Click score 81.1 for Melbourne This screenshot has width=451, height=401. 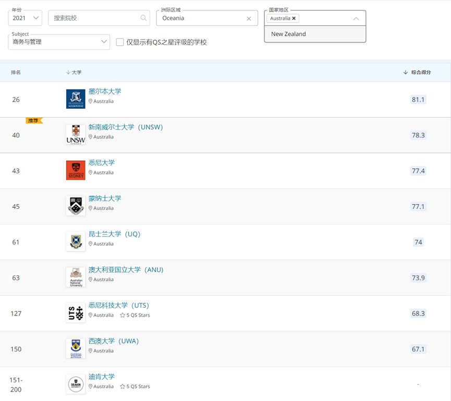click(418, 99)
